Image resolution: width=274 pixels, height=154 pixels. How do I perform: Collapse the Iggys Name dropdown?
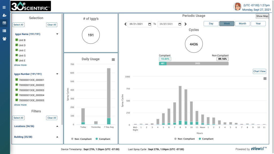pos(57,34)
